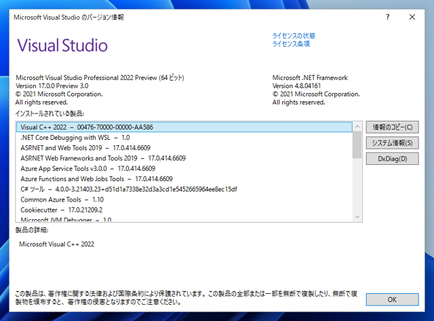Click the list scrollbar up arrow
This screenshot has width=434, height=321.
[357, 127]
